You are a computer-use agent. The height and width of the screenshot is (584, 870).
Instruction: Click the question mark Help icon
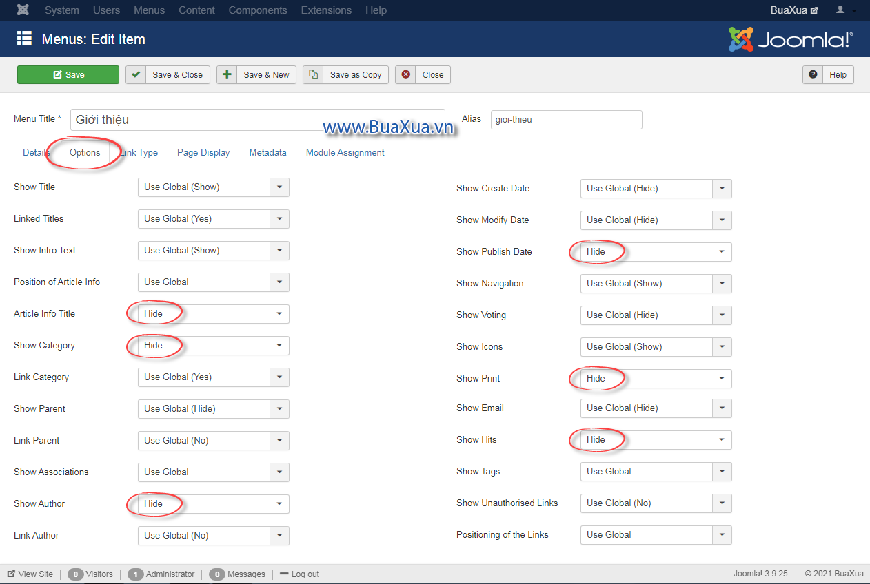coord(813,74)
